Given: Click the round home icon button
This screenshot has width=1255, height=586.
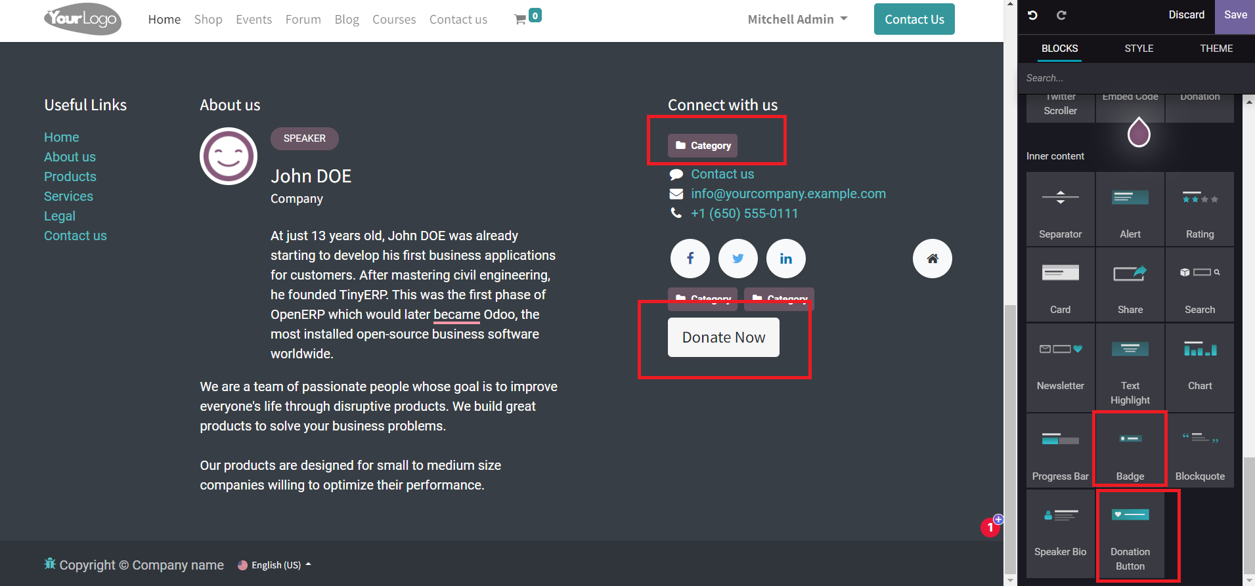Looking at the screenshot, I should tap(932, 259).
